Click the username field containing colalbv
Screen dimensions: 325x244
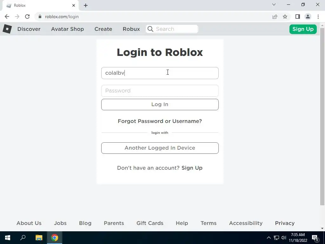click(160, 73)
